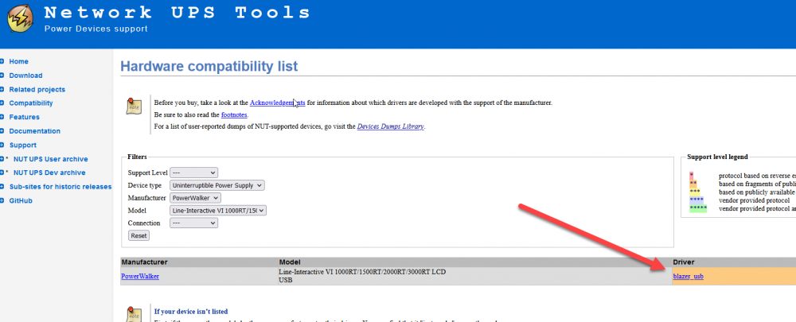This screenshot has height=322, width=796.
Task: Open Sub-sites for historic releases
Action: click(x=60, y=187)
